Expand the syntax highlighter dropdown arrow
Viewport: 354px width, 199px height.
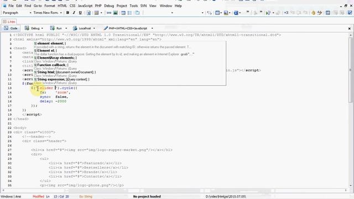(152, 28)
